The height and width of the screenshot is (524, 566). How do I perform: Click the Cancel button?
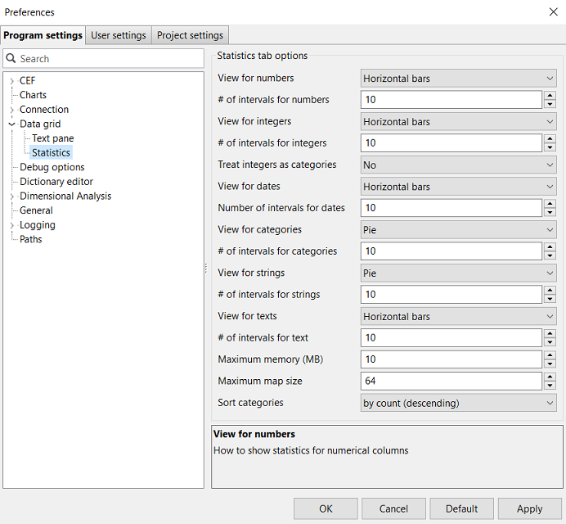[393, 508]
